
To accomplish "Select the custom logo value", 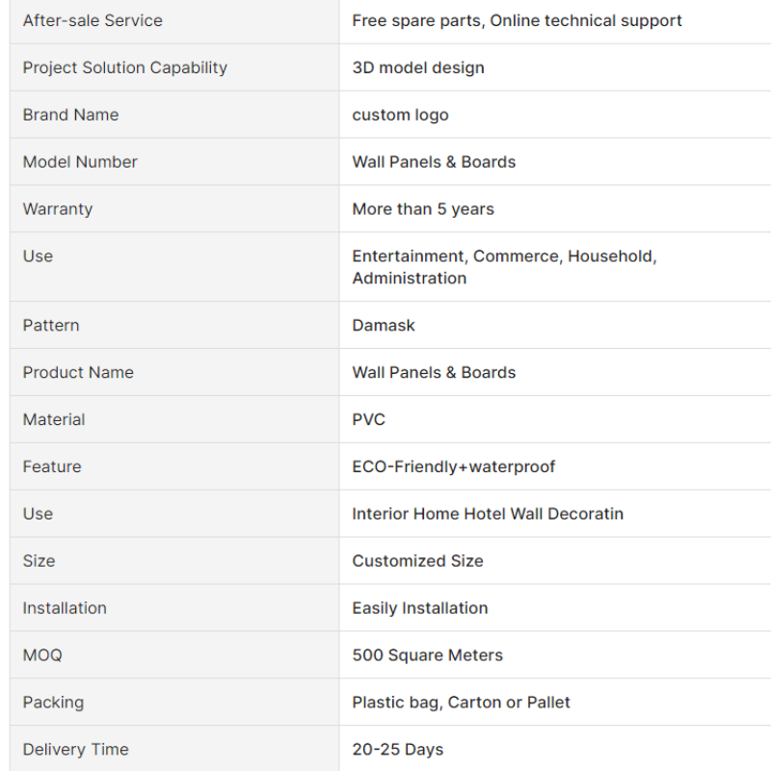I will (400, 115).
